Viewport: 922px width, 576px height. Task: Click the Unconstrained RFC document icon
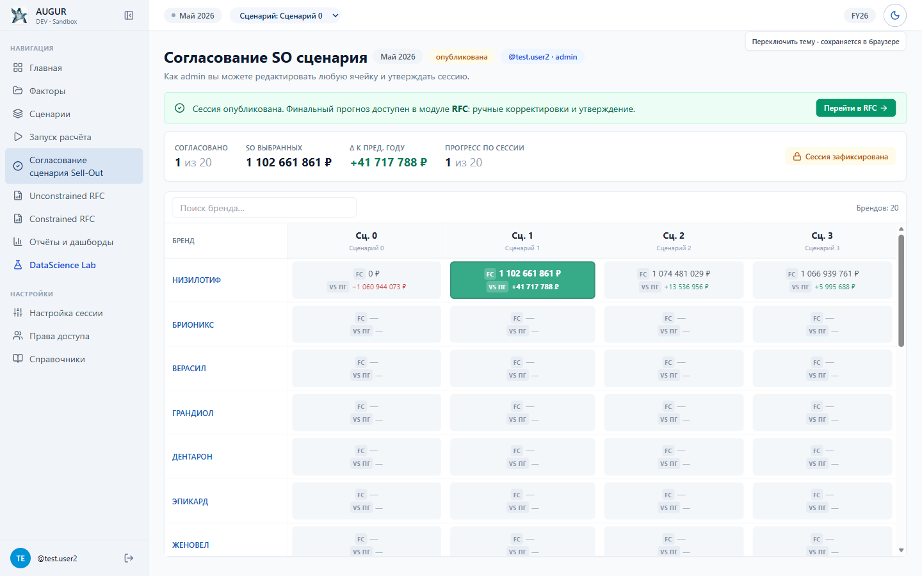[18, 196]
